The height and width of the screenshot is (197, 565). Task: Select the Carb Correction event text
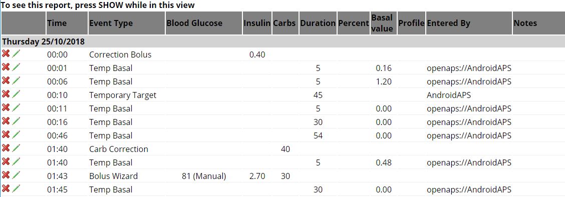[x=119, y=149]
